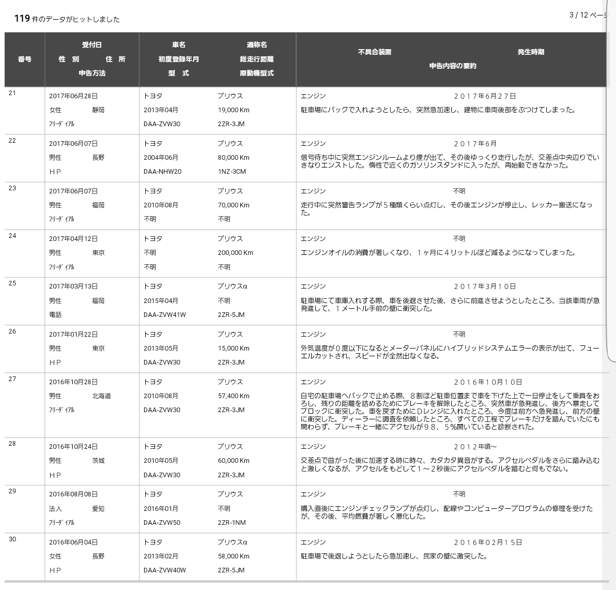Click the mileage '70,000 Km'
The height and width of the screenshot is (590, 616).
click(234, 205)
